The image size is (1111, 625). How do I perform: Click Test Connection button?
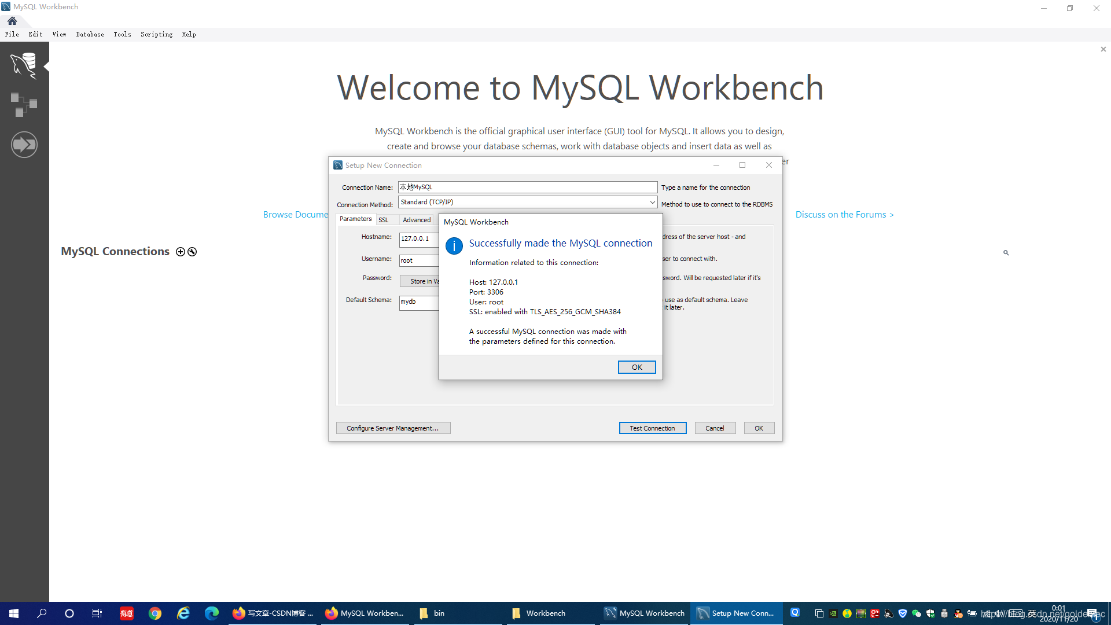(x=652, y=428)
